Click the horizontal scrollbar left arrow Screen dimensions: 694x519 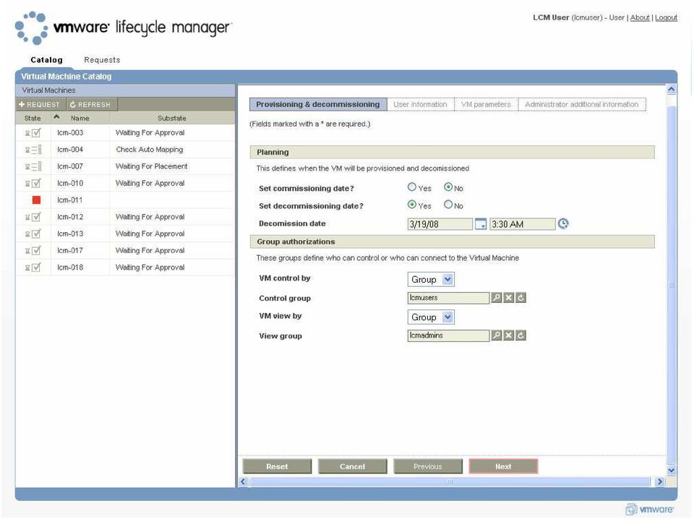[243, 481]
